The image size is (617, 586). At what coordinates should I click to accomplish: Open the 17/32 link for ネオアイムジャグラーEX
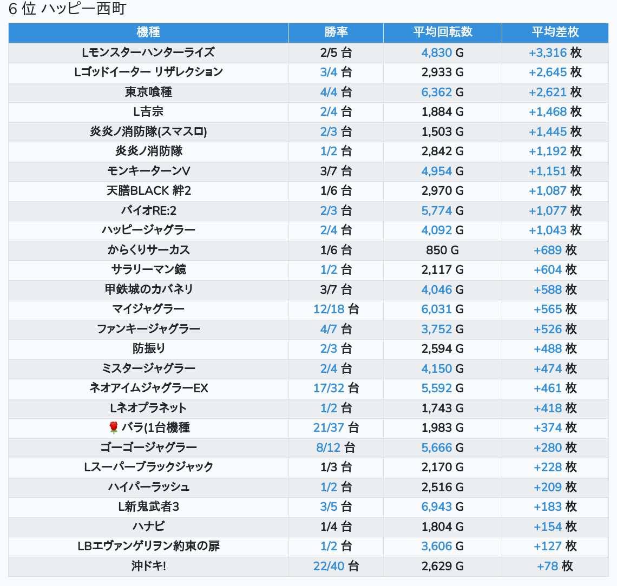coord(329,389)
